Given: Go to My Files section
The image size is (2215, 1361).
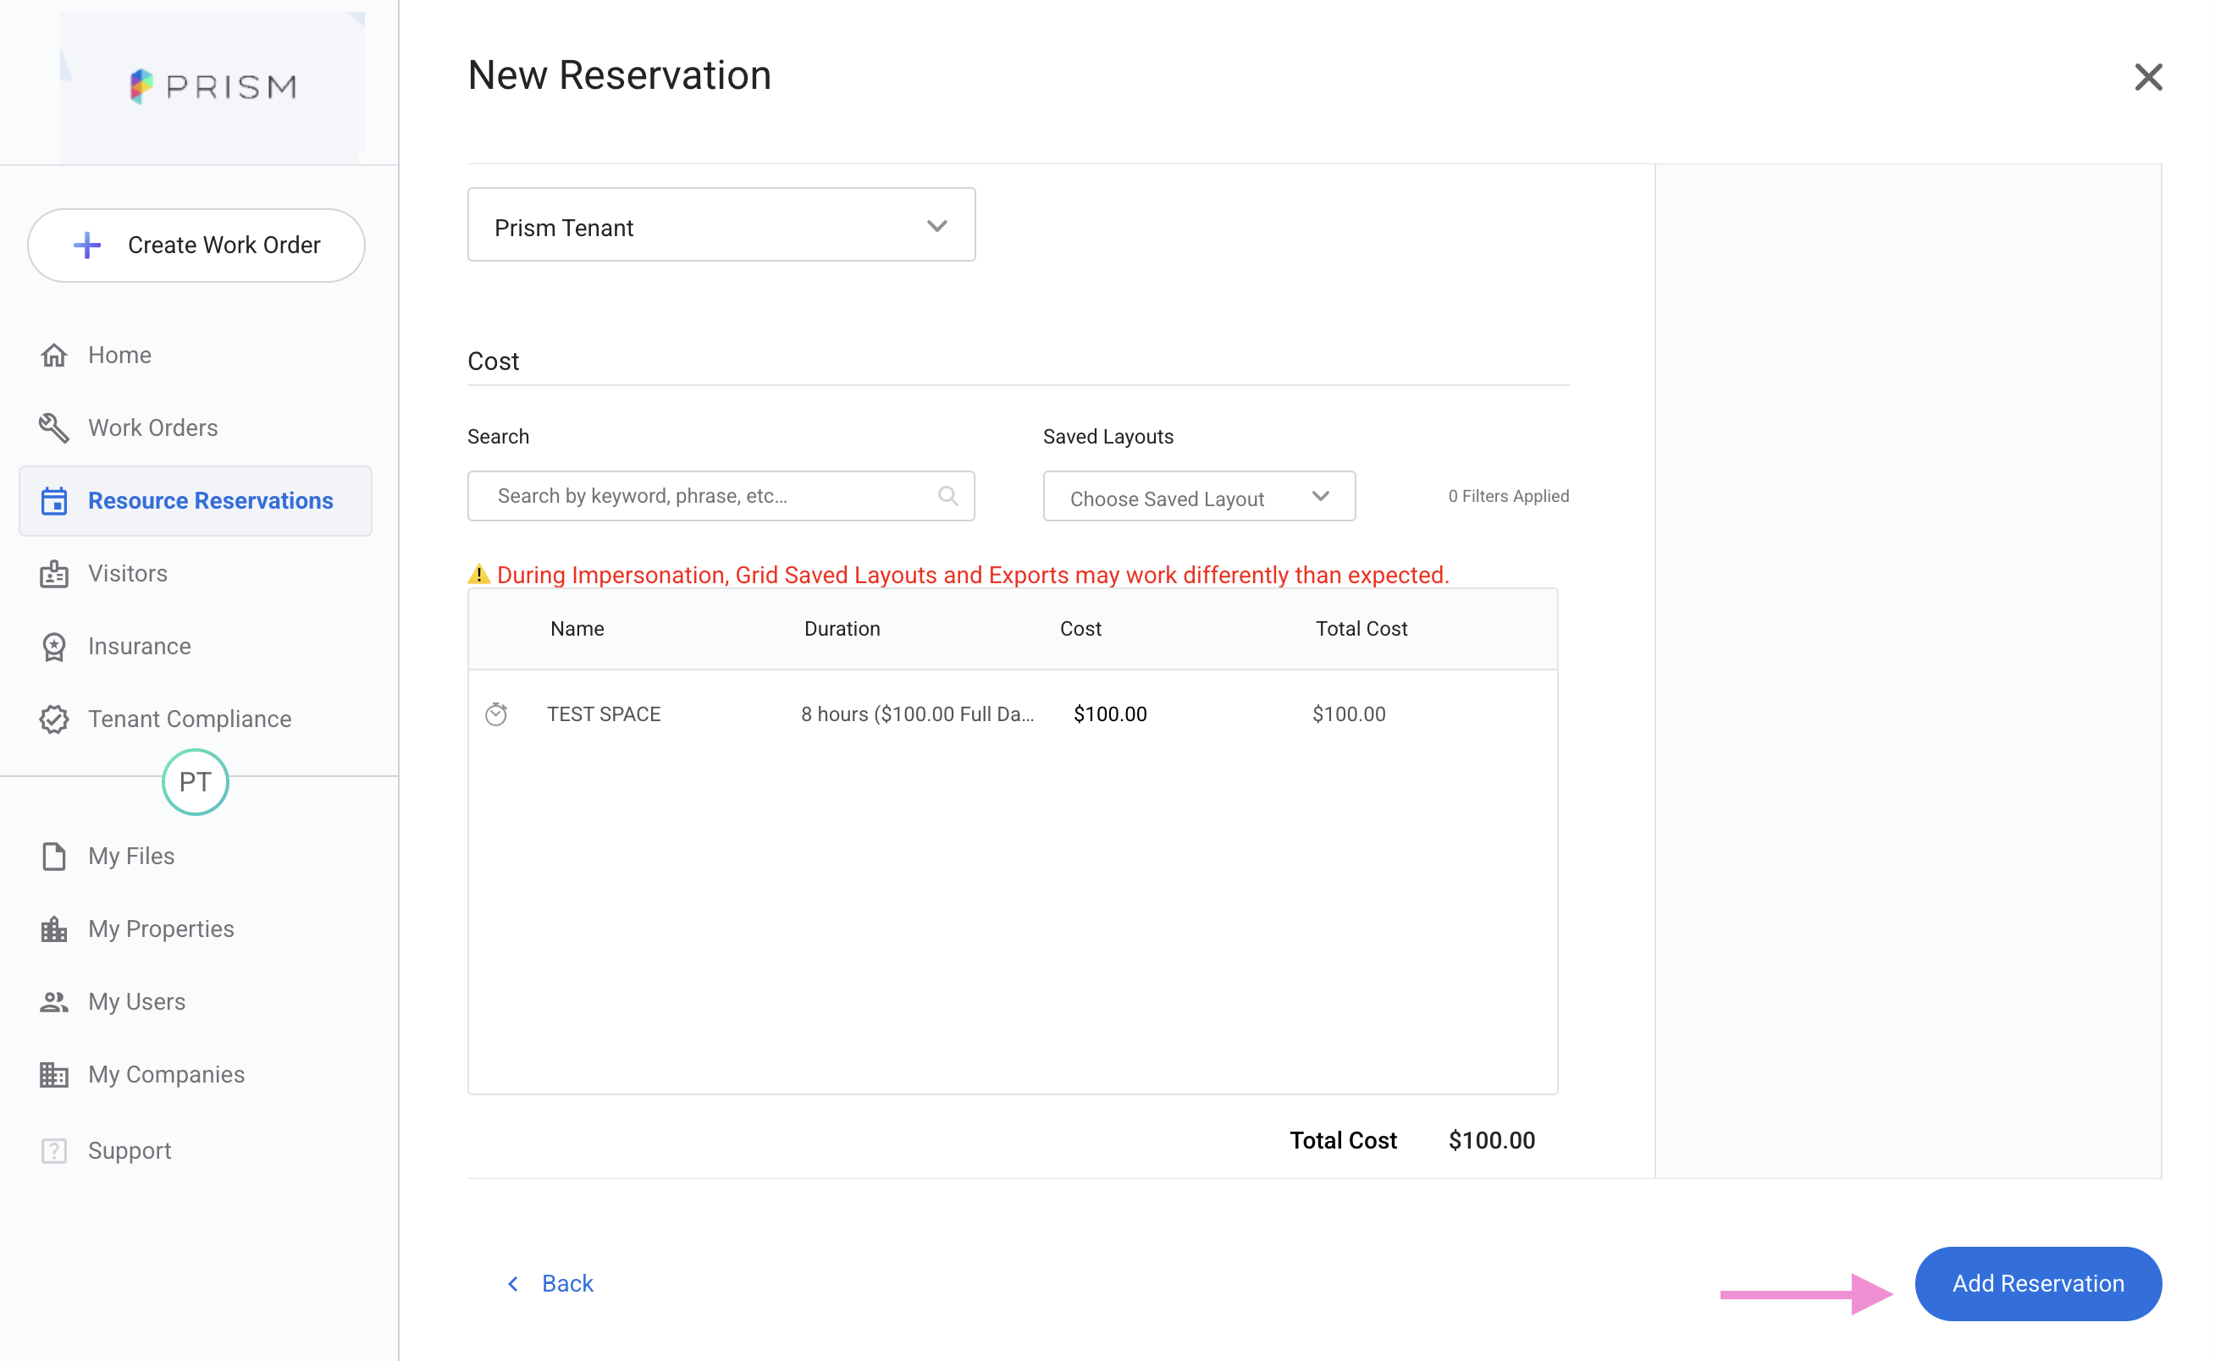Looking at the screenshot, I should click(x=131, y=856).
